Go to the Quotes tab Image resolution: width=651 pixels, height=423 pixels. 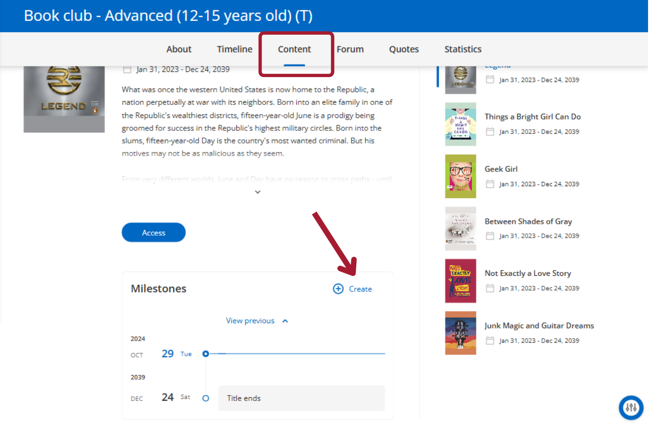(x=404, y=49)
